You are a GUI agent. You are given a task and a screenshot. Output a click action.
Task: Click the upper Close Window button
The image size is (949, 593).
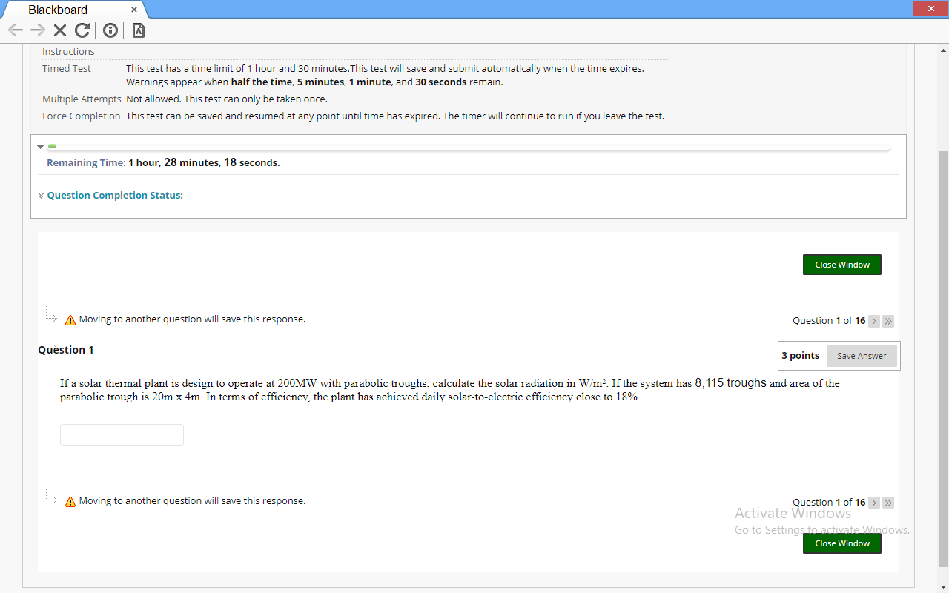tap(841, 264)
